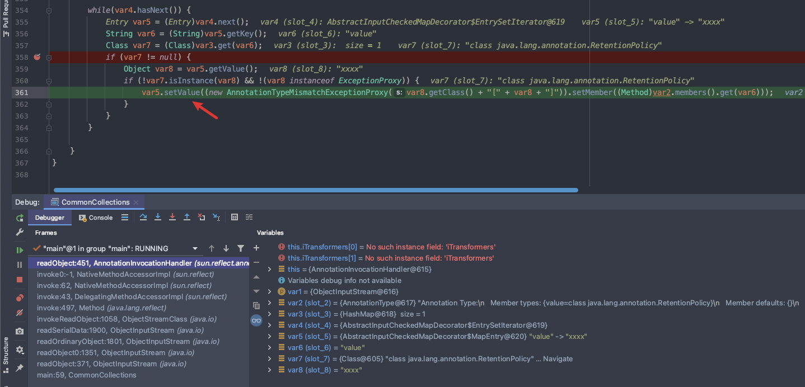This screenshot has width=805, height=387.
Task: Select frame main:59 CommonCollections
Action: point(139,375)
